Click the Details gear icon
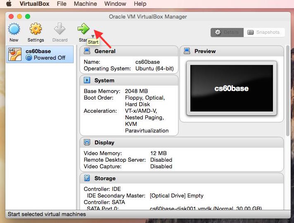The width and height of the screenshot is (294, 223). (x=218, y=33)
